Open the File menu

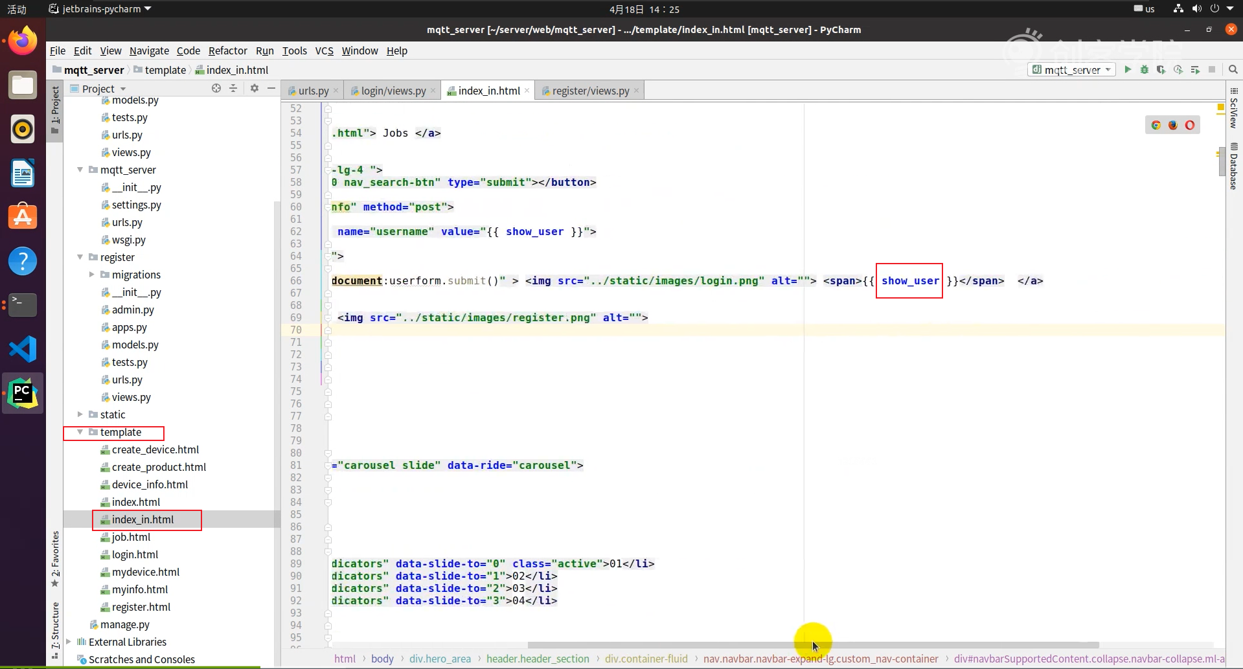click(x=58, y=51)
